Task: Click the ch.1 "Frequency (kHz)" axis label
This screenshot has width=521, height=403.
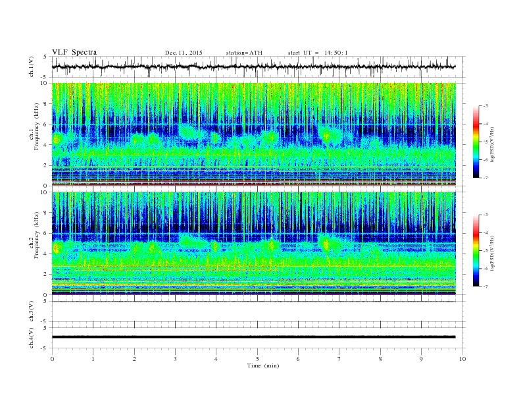Action: (x=36, y=126)
